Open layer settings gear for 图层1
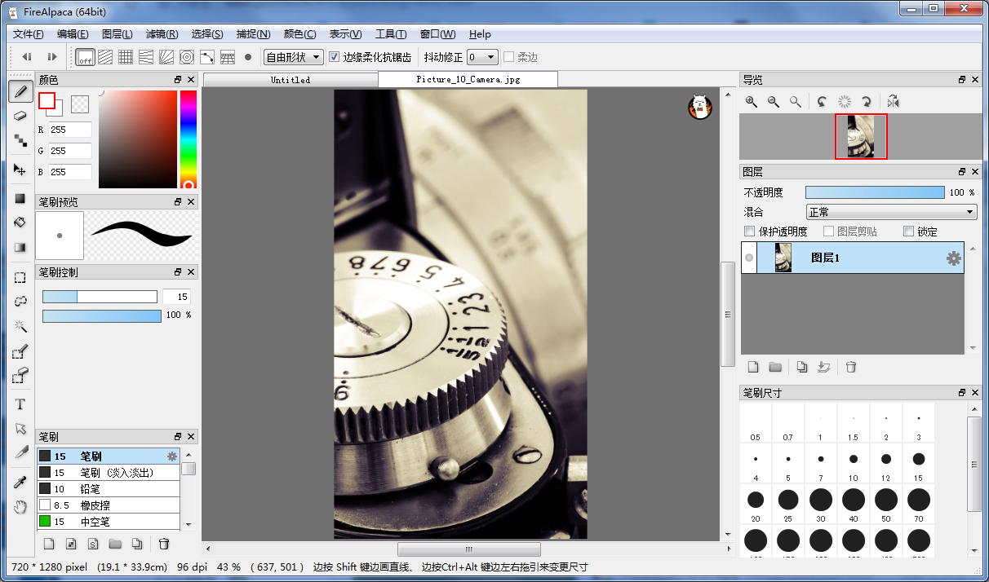 tap(953, 258)
